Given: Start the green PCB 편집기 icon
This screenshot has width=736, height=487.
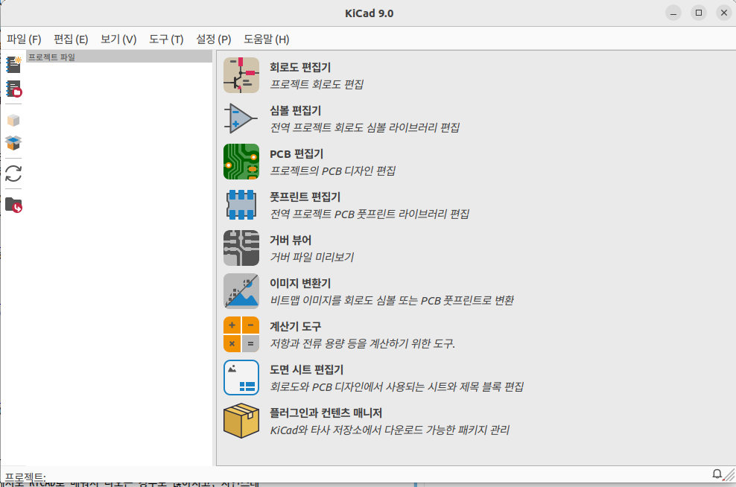Looking at the screenshot, I should tap(241, 162).
